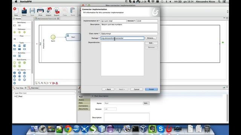Click the < Back button
Screen dimensions: 241x135
(x=108, y=89)
